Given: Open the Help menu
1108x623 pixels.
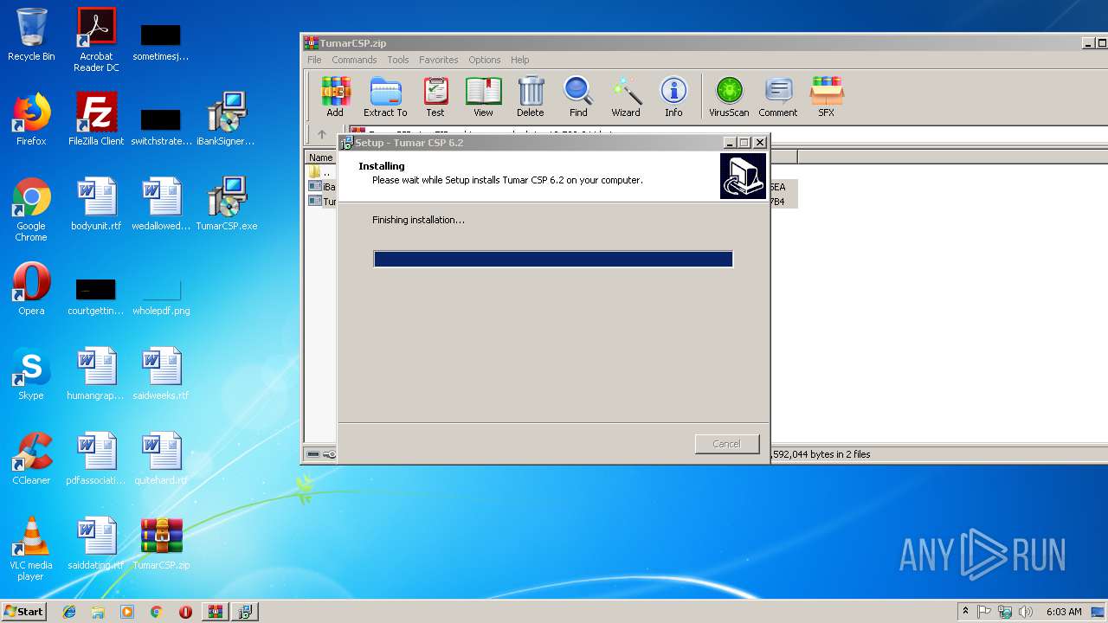Looking at the screenshot, I should coord(520,60).
